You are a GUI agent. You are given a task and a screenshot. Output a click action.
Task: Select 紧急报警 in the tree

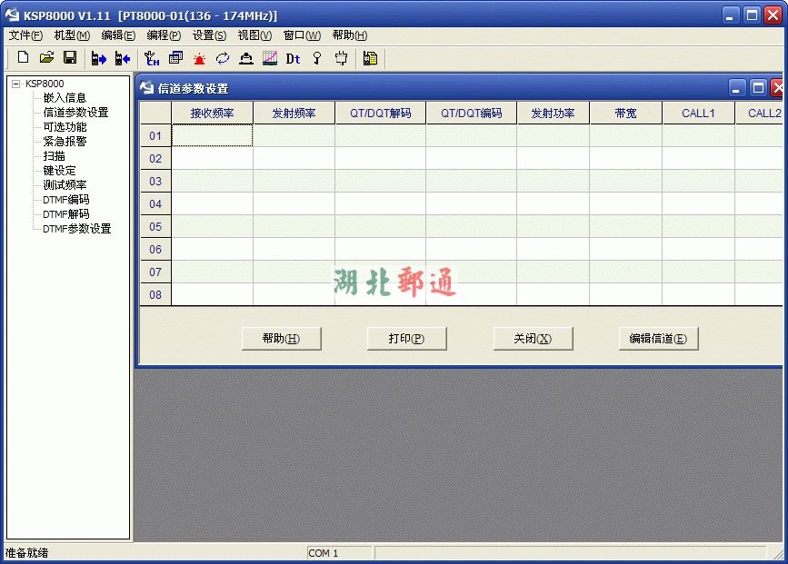(x=65, y=142)
